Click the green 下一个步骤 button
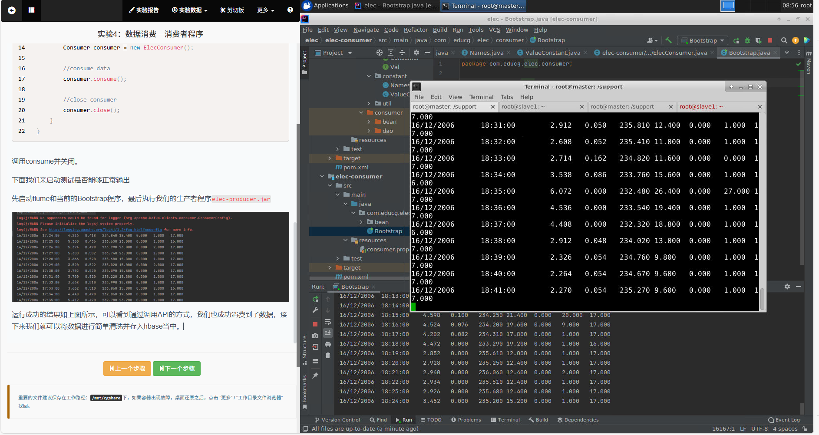 (x=177, y=369)
